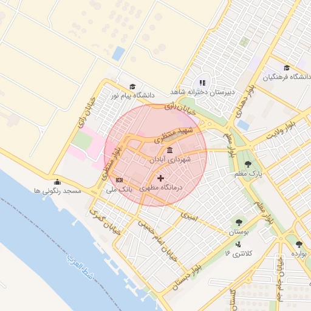Click the Bank Melli banknote icon
This screenshot has height=311, width=311.
(119, 180)
